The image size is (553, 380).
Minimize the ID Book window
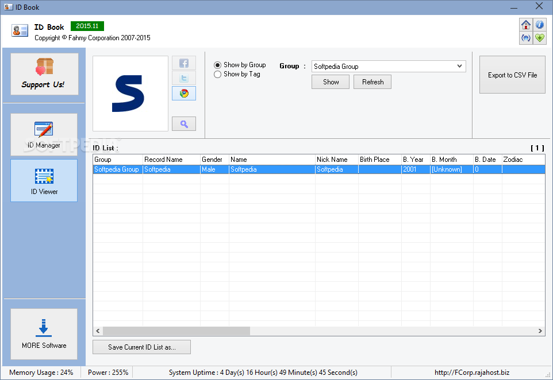[514, 7]
